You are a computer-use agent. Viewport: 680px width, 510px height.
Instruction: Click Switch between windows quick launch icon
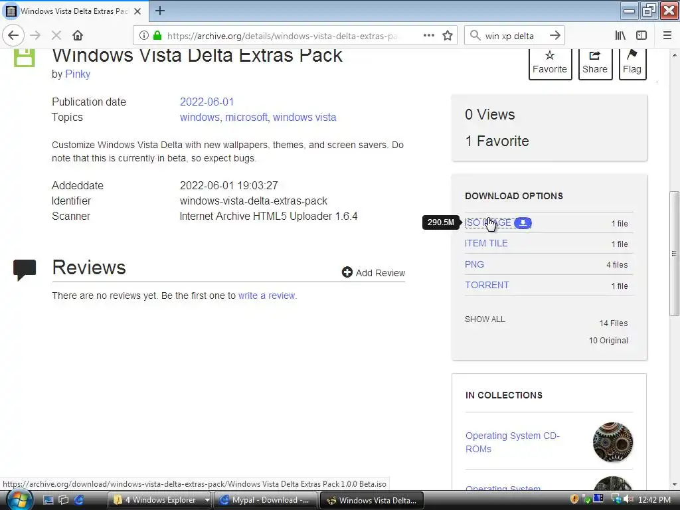pos(63,500)
